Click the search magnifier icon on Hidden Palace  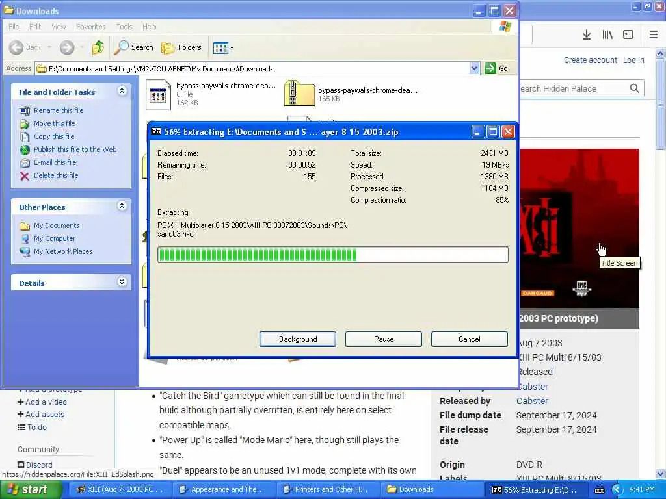click(635, 88)
